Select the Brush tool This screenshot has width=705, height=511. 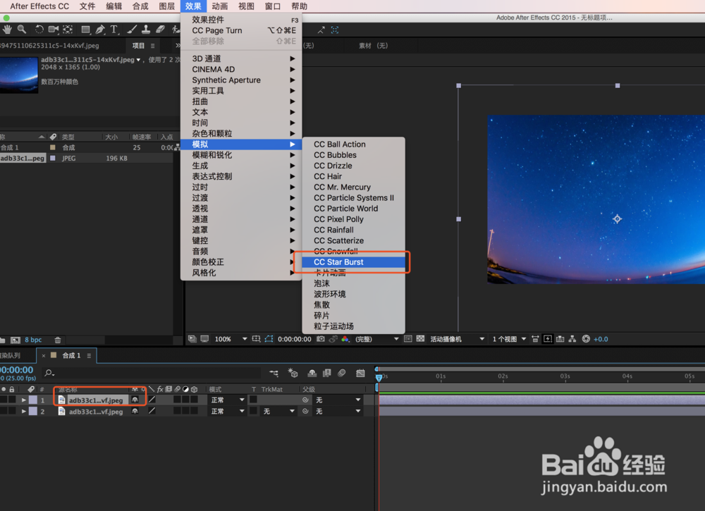132,30
